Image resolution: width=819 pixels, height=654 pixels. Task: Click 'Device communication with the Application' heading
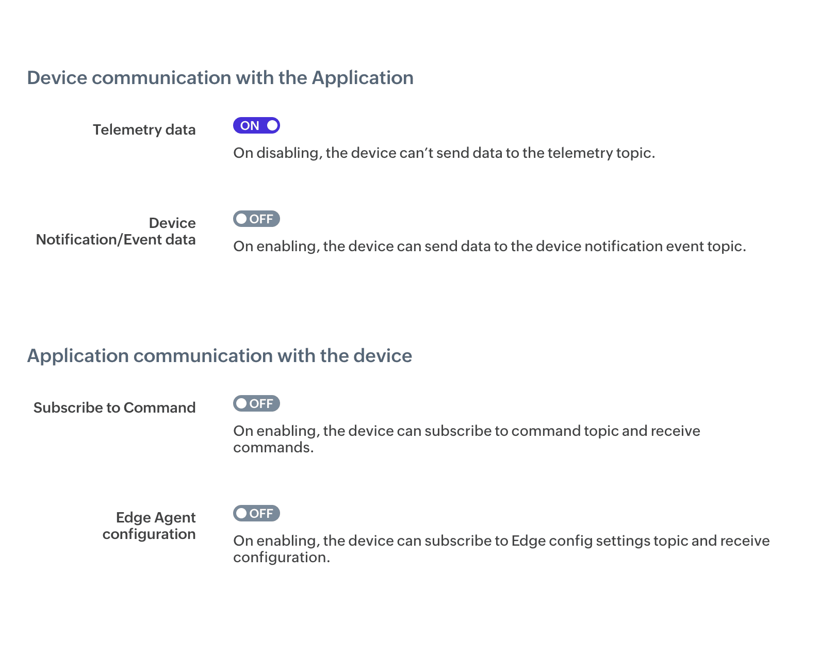[x=220, y=78]
